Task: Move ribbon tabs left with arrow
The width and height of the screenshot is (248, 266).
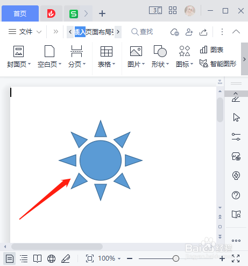Action: [70, 32]
